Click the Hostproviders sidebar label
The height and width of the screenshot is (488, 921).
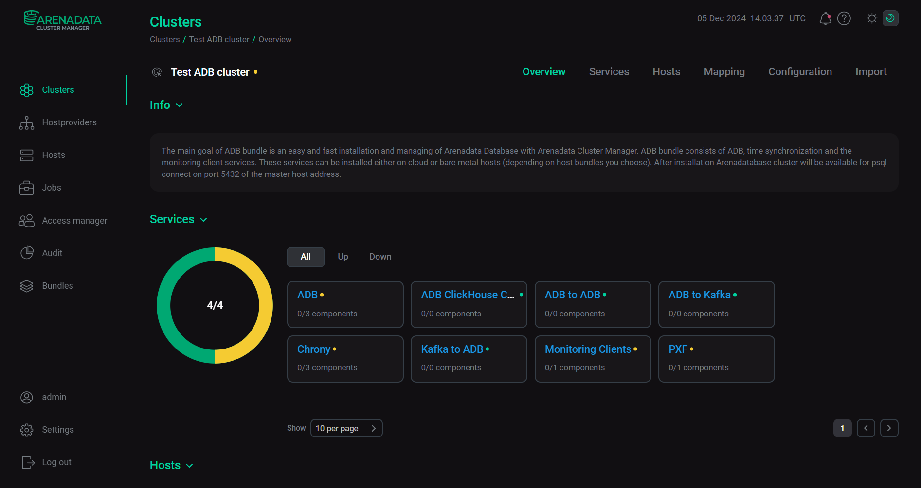tap(70, 122)
